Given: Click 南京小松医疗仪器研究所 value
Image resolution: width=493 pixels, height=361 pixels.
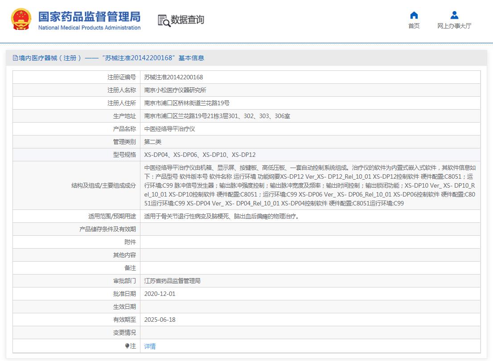Looking at the screenshot, I should tap(175, 90).
